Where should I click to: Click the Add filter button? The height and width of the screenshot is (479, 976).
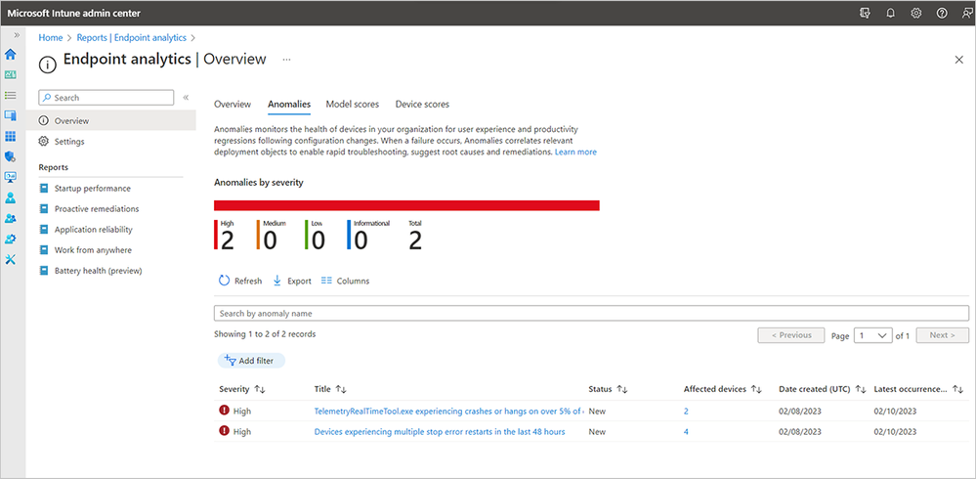tap(251, 361)
